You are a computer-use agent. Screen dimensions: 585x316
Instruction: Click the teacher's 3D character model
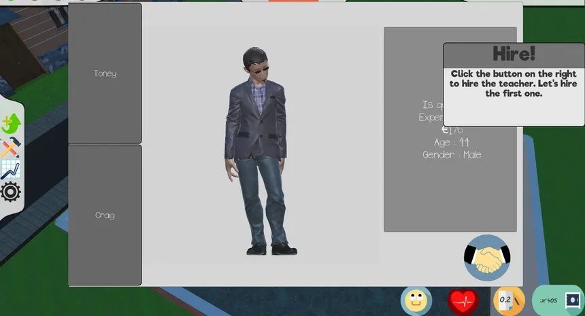(x=258, y=151)
